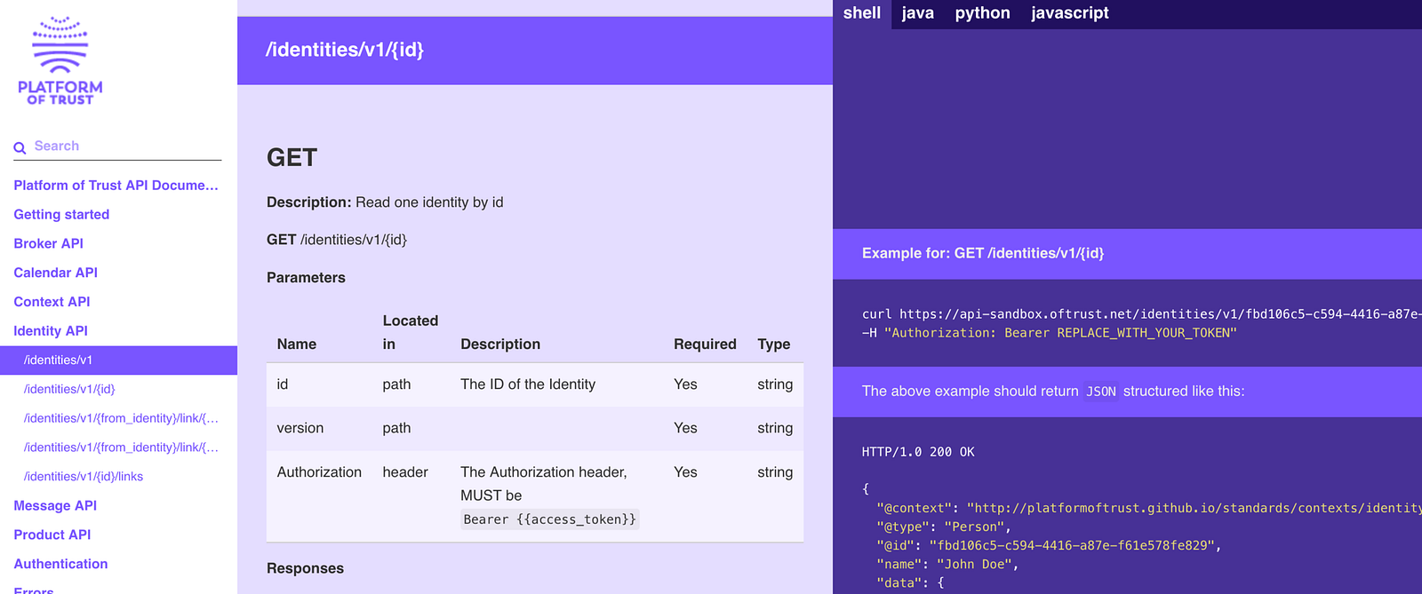1422x594 pixels.
Task: Open Platform of Trust API Documentation link
Action: (x=116, y=186)
